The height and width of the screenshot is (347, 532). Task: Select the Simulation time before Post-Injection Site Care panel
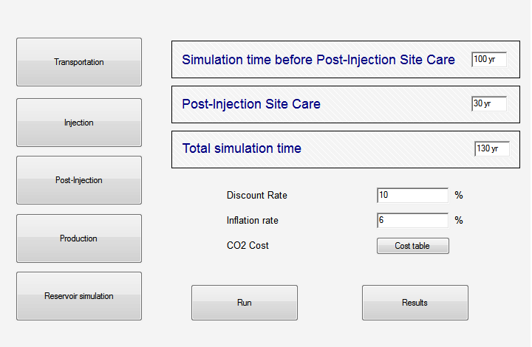(346, 60)
